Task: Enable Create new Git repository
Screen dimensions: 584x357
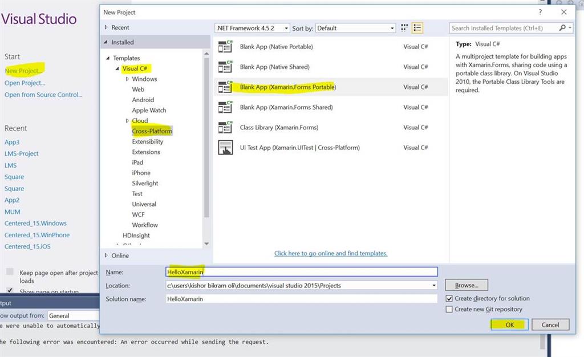Action: pos(450,309)
